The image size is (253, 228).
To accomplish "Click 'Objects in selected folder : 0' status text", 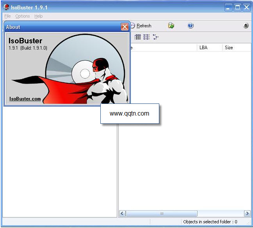I will pos(210,222).
